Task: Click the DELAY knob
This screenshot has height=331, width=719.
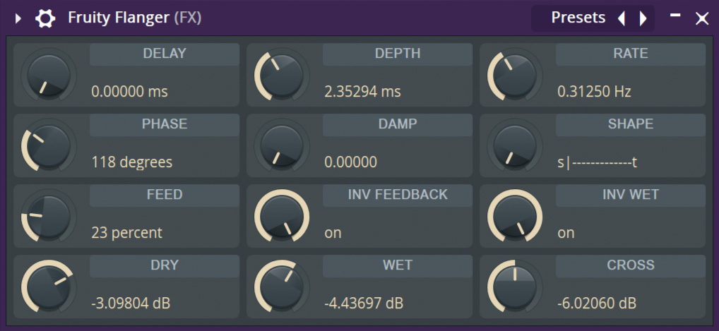Action: [x=49, y=76]
